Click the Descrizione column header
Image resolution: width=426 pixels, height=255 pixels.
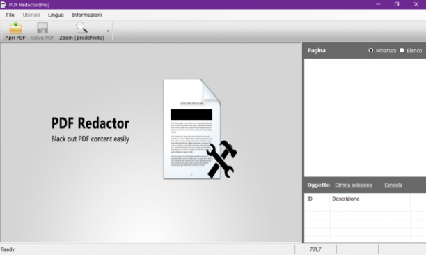(370, 199)
